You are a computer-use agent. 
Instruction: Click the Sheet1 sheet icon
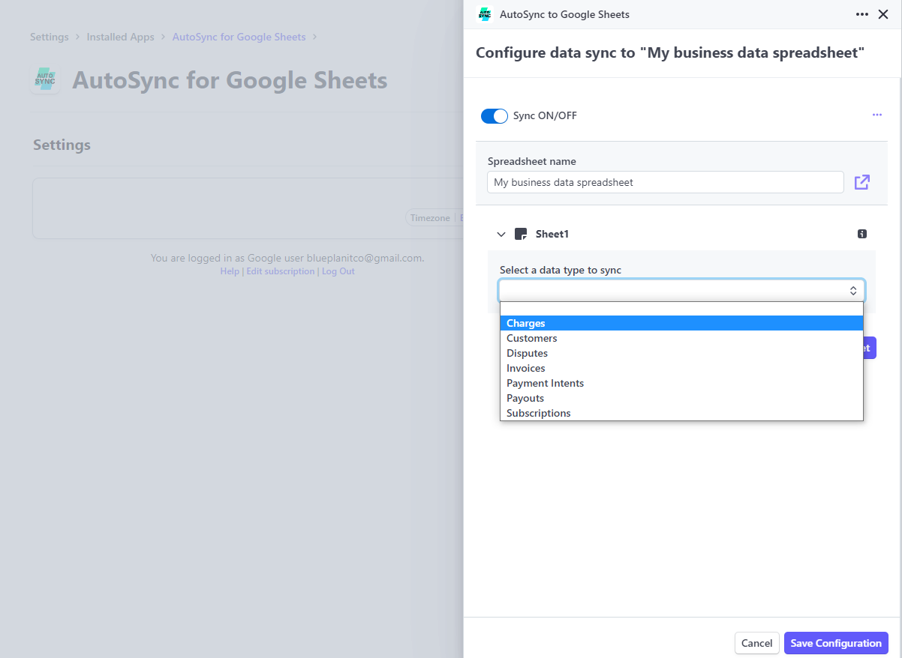[x=521, y=234]
